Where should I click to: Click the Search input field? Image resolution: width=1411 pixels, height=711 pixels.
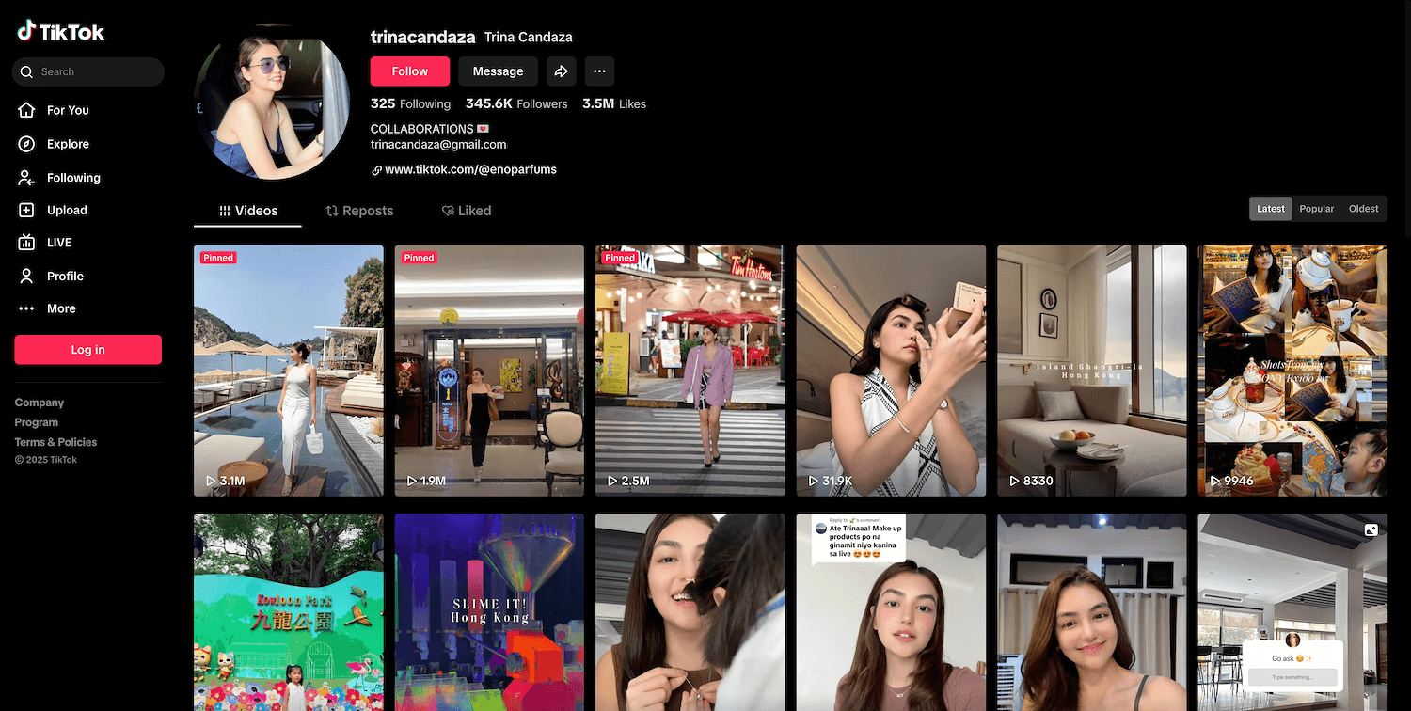tap(94, 72)
